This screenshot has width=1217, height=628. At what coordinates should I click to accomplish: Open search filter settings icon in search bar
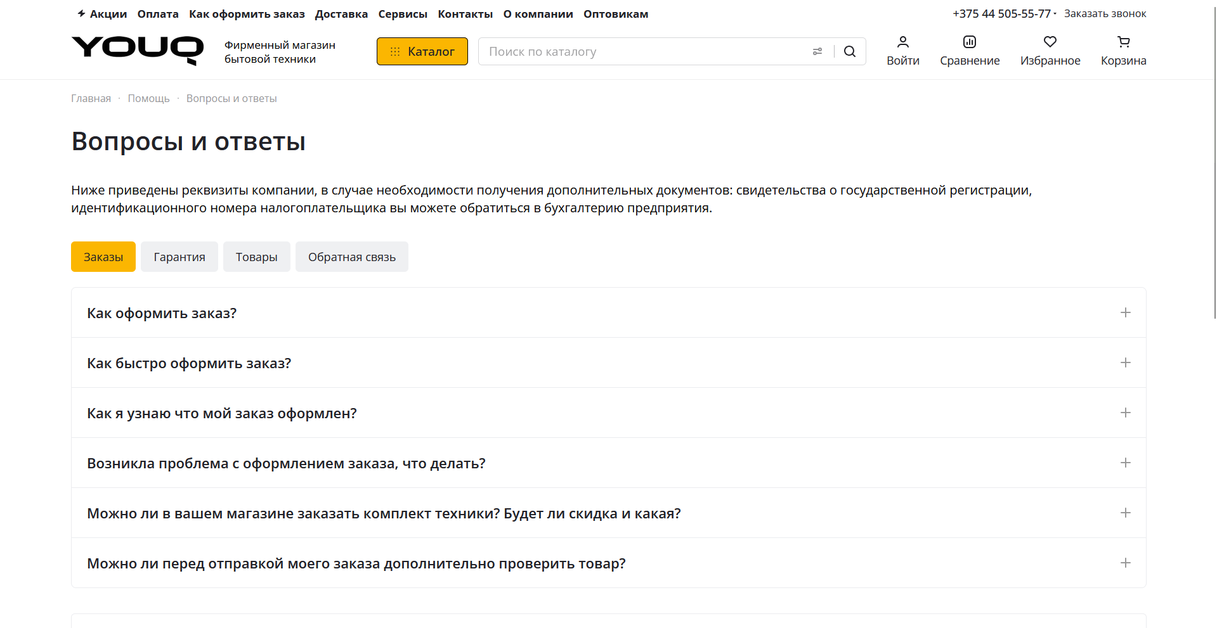817,51
